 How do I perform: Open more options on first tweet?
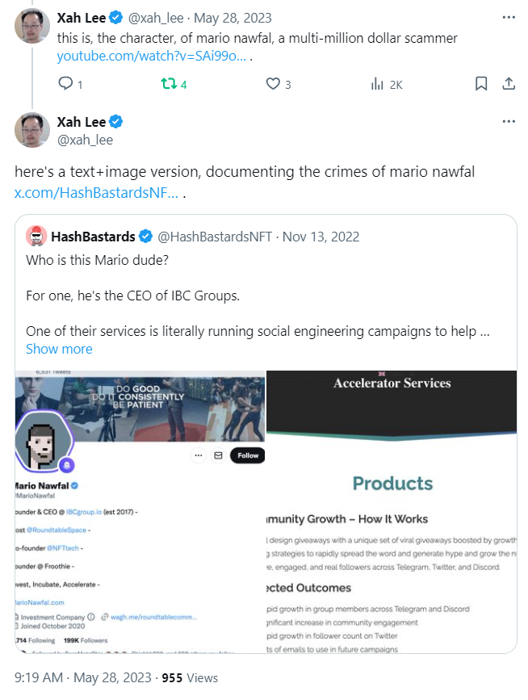point(509,17)
